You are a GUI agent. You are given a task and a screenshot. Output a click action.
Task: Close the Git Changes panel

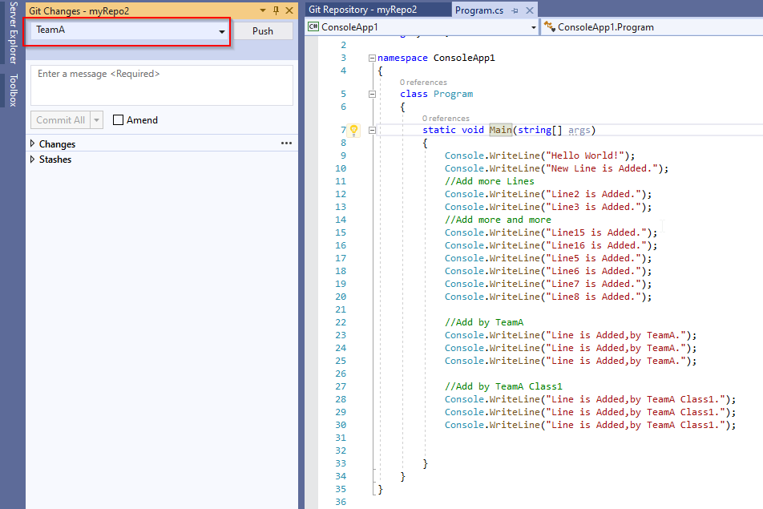[289, 10]
